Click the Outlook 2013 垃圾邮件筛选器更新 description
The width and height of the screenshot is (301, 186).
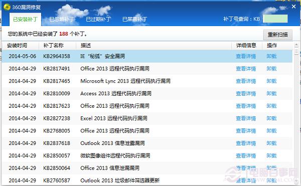(x=120, y=180)
